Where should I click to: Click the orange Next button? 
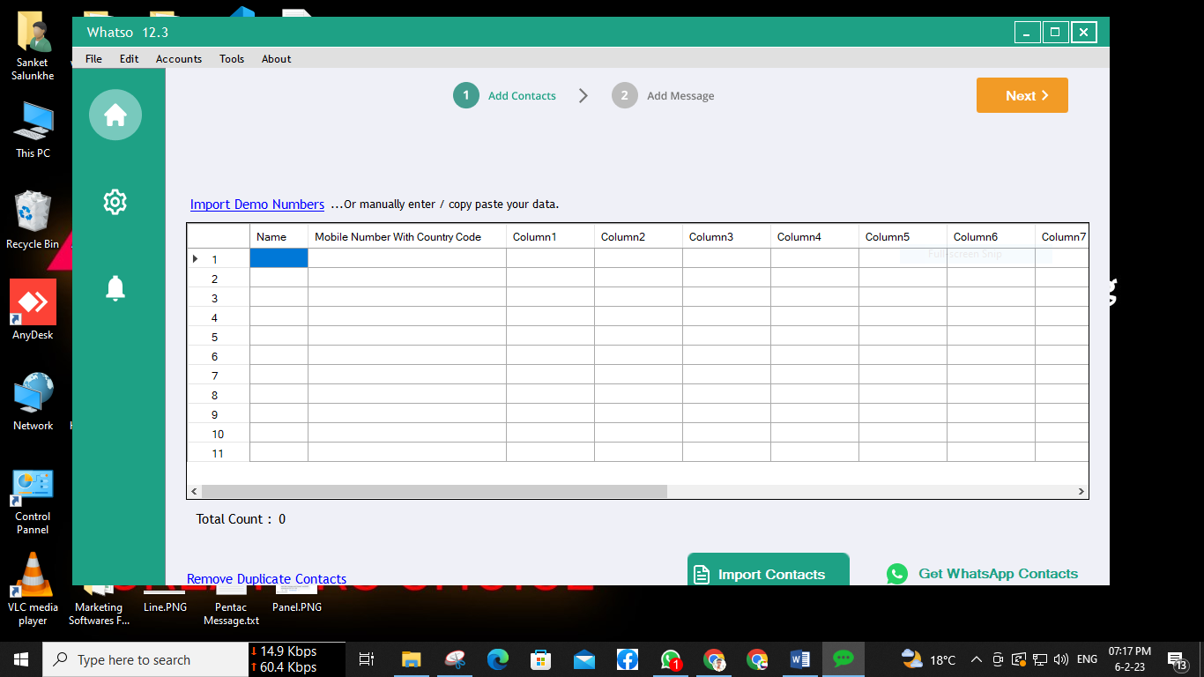(x=1022, y=95)
